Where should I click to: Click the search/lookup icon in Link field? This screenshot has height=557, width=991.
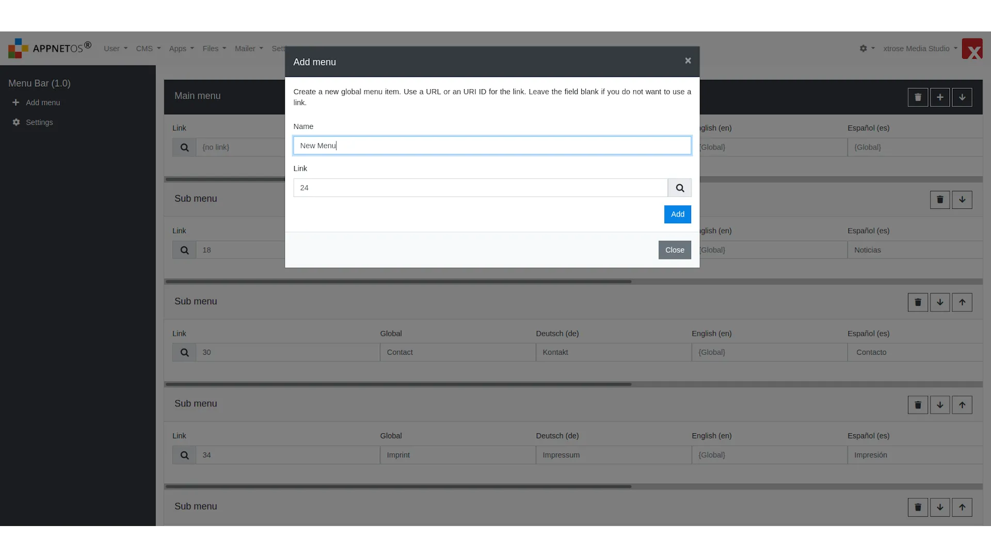click(x=679, y=188)
